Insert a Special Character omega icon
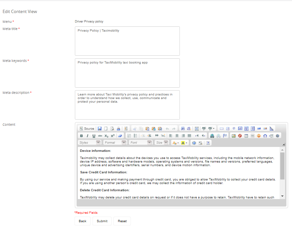The height and width of the screenshot is (230, 292). 265,136
